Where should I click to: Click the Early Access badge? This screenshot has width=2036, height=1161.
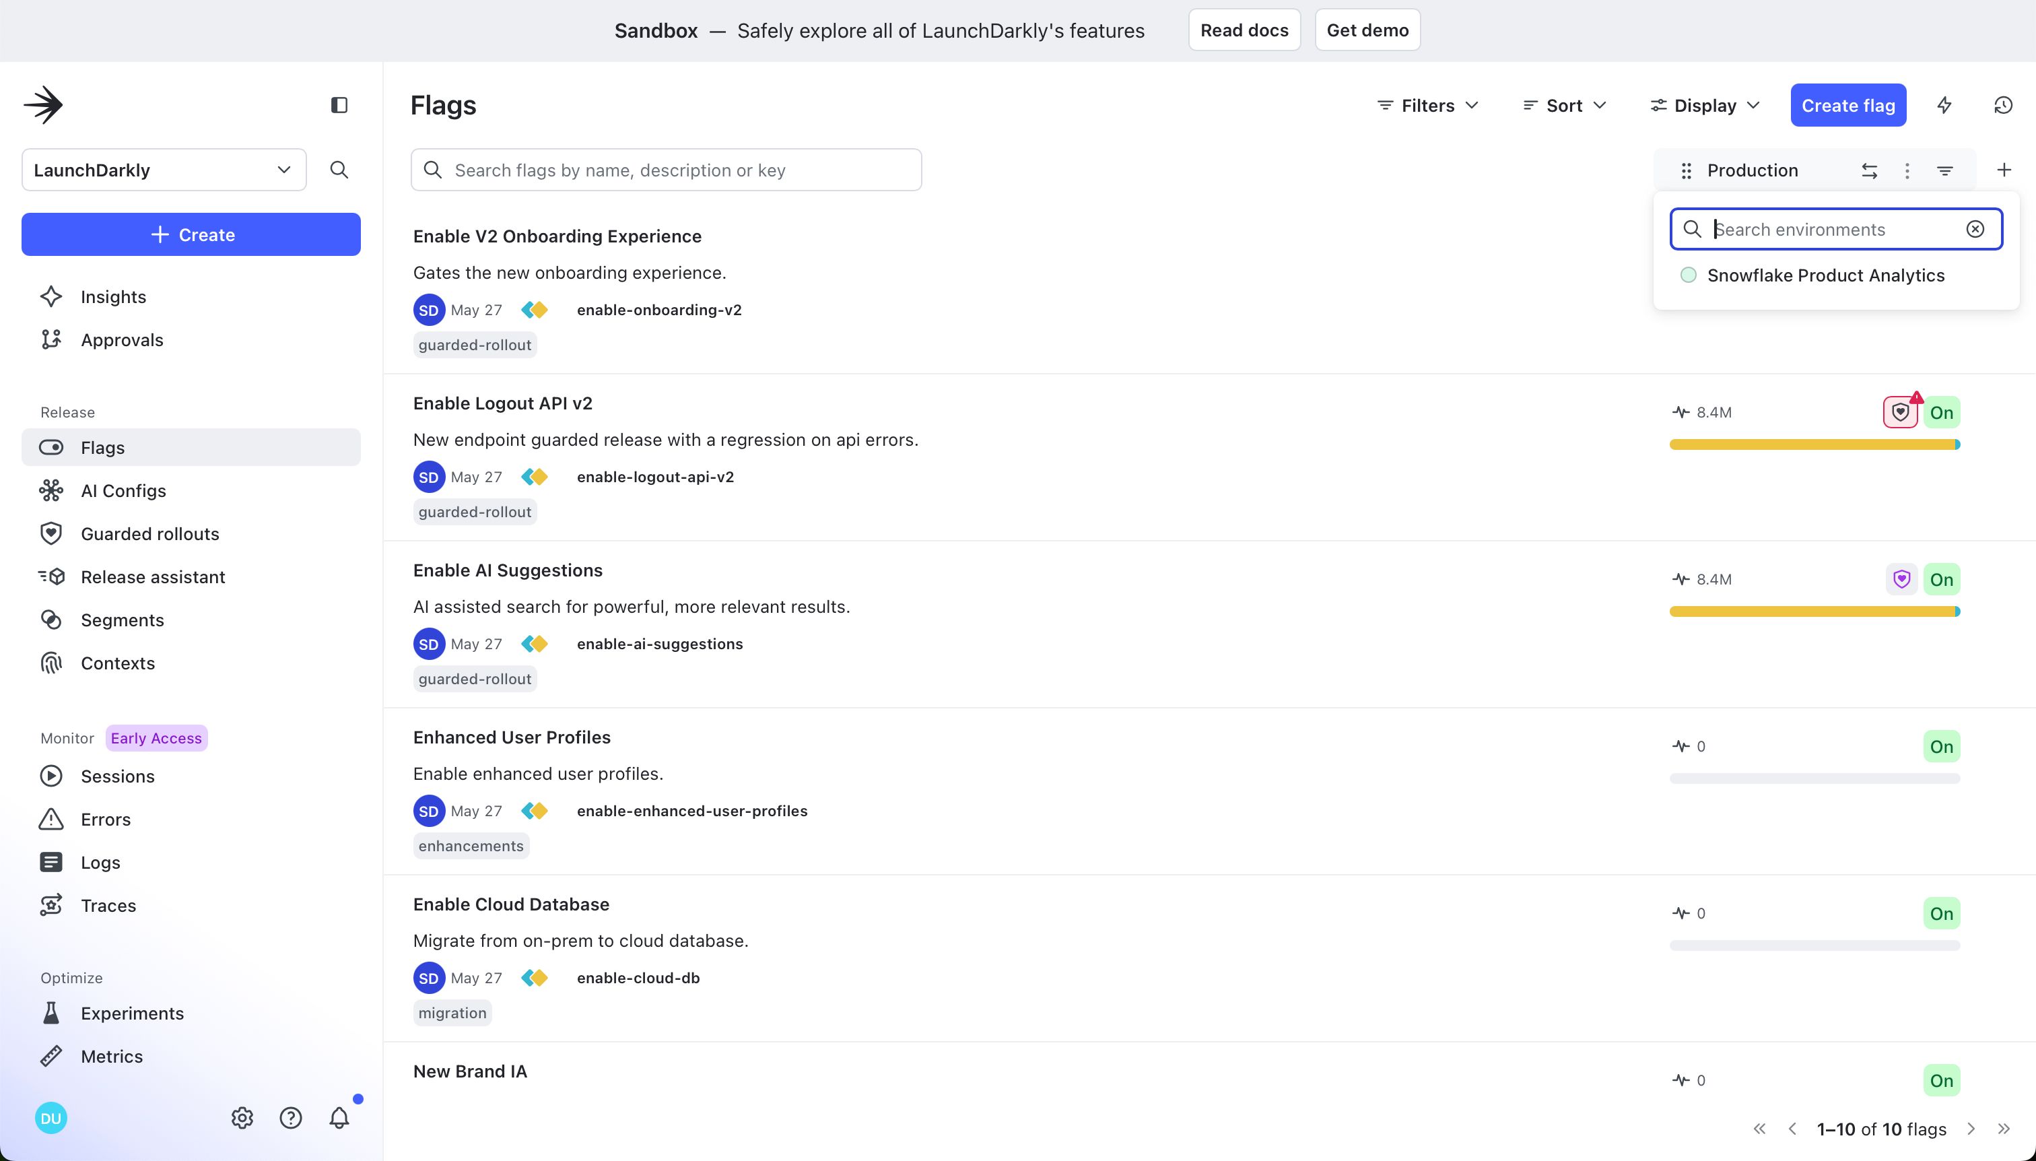156,738
